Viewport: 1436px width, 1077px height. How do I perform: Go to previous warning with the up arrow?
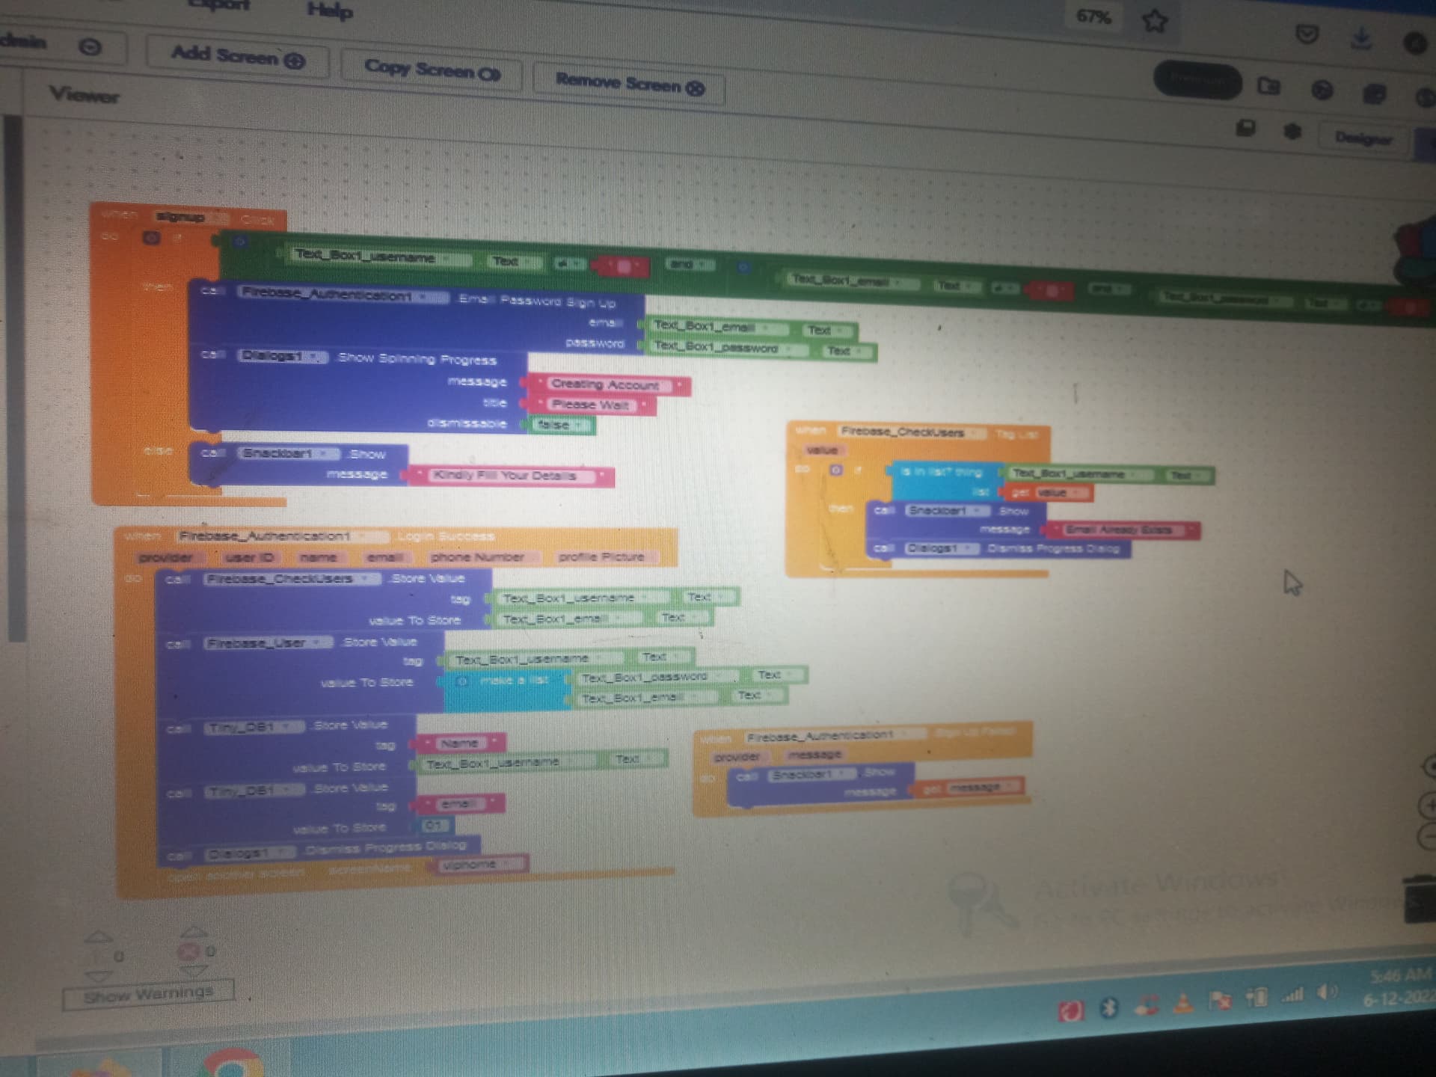click(x=99, y=937)
